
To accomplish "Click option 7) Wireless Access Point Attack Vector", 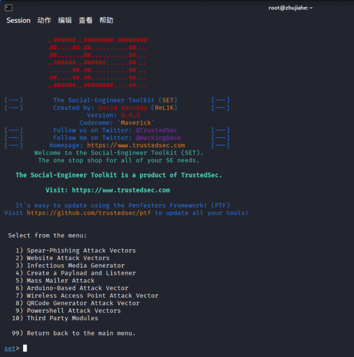I will tap(87, 296).
